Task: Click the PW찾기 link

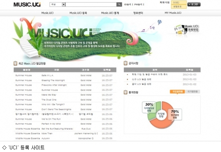Action: point(138,5)
